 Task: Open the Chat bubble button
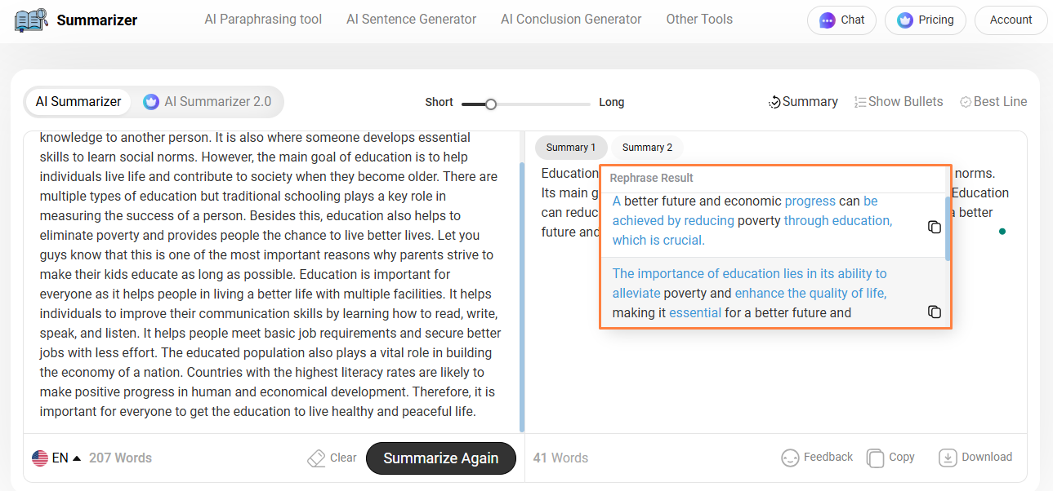click(841, 20)
